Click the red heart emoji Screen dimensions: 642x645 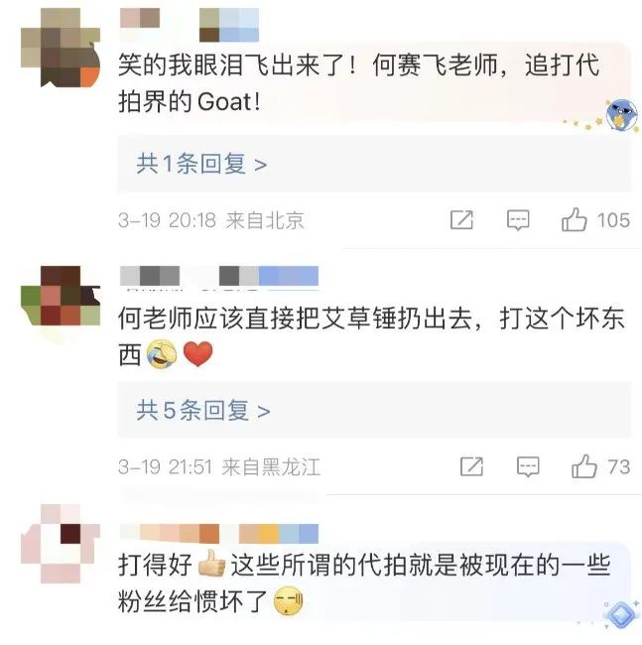[197, 354]
